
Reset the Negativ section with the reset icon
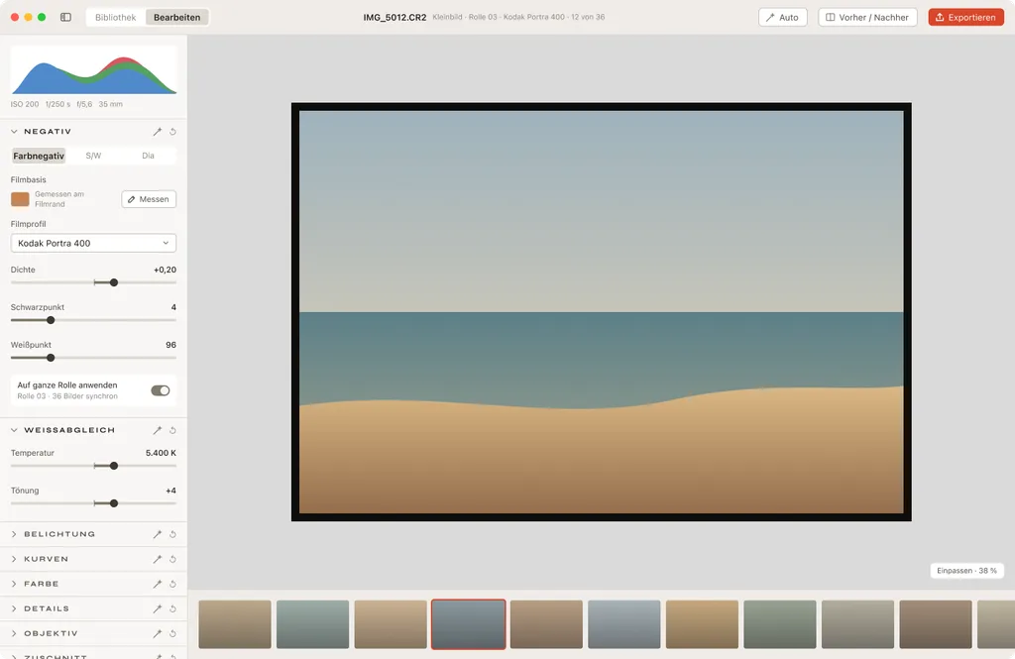coord(172,132)
